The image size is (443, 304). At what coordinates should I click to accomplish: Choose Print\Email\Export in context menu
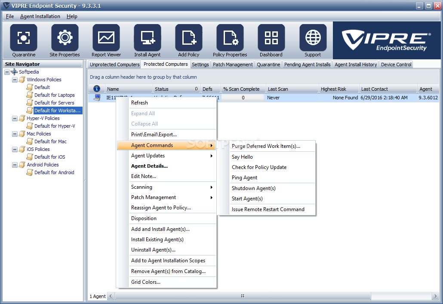167,135
